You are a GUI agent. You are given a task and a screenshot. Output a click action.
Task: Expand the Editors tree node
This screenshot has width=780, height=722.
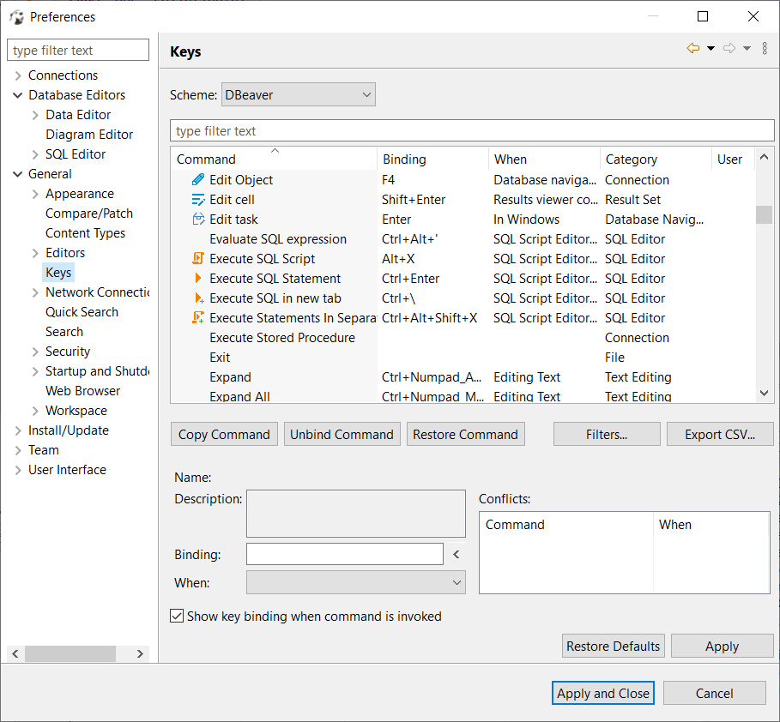(35, 253)
